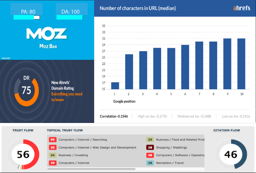Click 'Computers / Internet / Searching' topic
The height and width of the screenshot is (173, 256).
83,140
